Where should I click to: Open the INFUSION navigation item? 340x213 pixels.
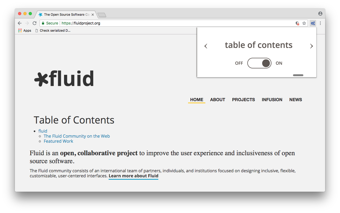pos(272,100)
